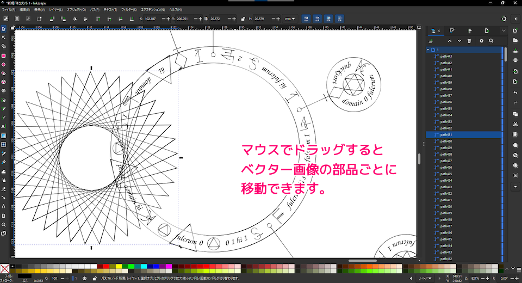Click the Select All toolbar icon

[x=5, y=19]
